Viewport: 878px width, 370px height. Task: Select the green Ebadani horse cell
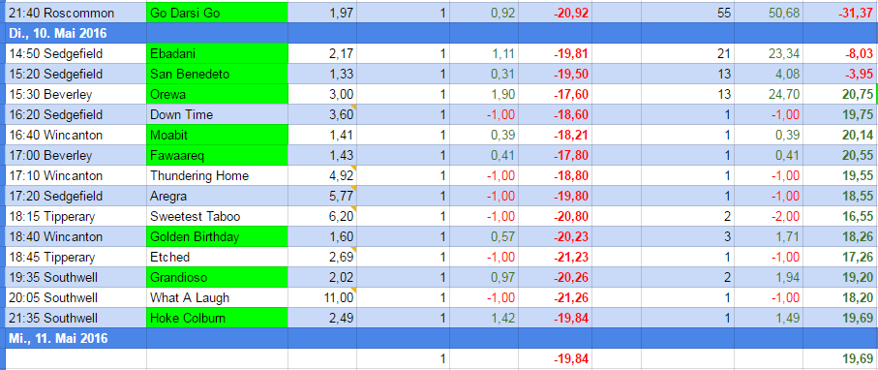click(217, 54)
